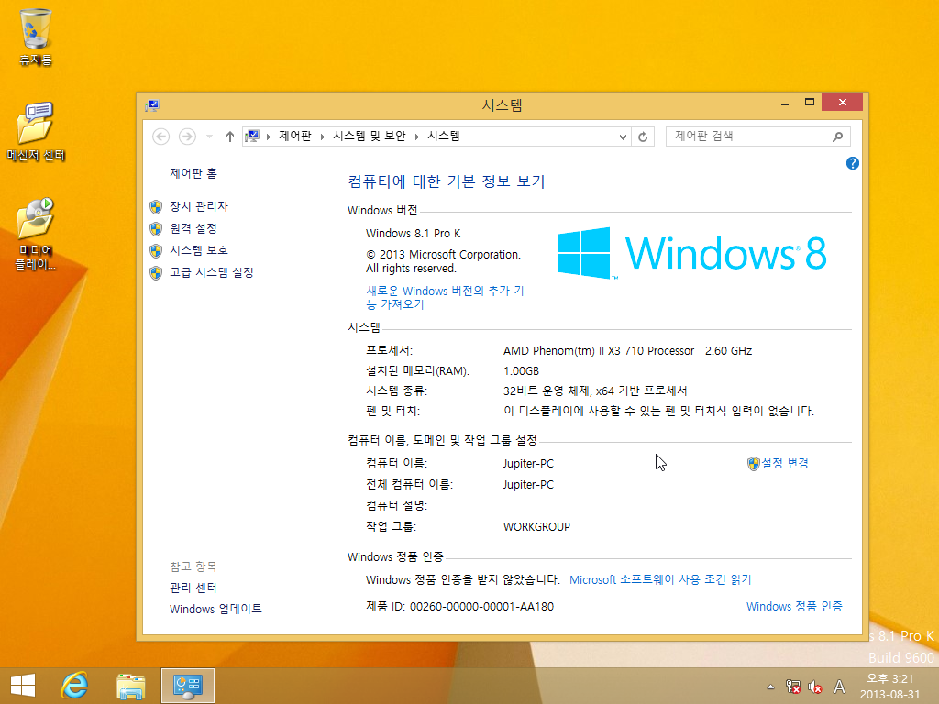The height and width of the screenshot is (704, 939).
Task: Open the address bar history dropdown
Action: 623,137
